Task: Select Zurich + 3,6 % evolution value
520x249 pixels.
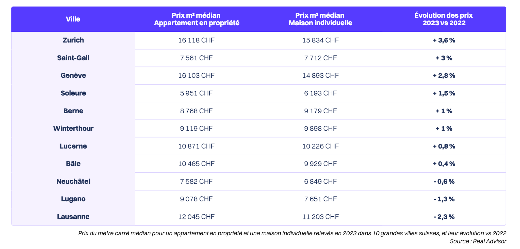Action: click(x=444, y=40)
